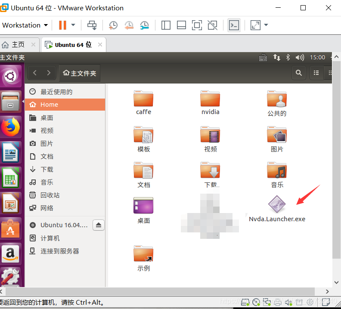
Task: Click the VMware vertical scrollbar
Action: coord(336,160)
